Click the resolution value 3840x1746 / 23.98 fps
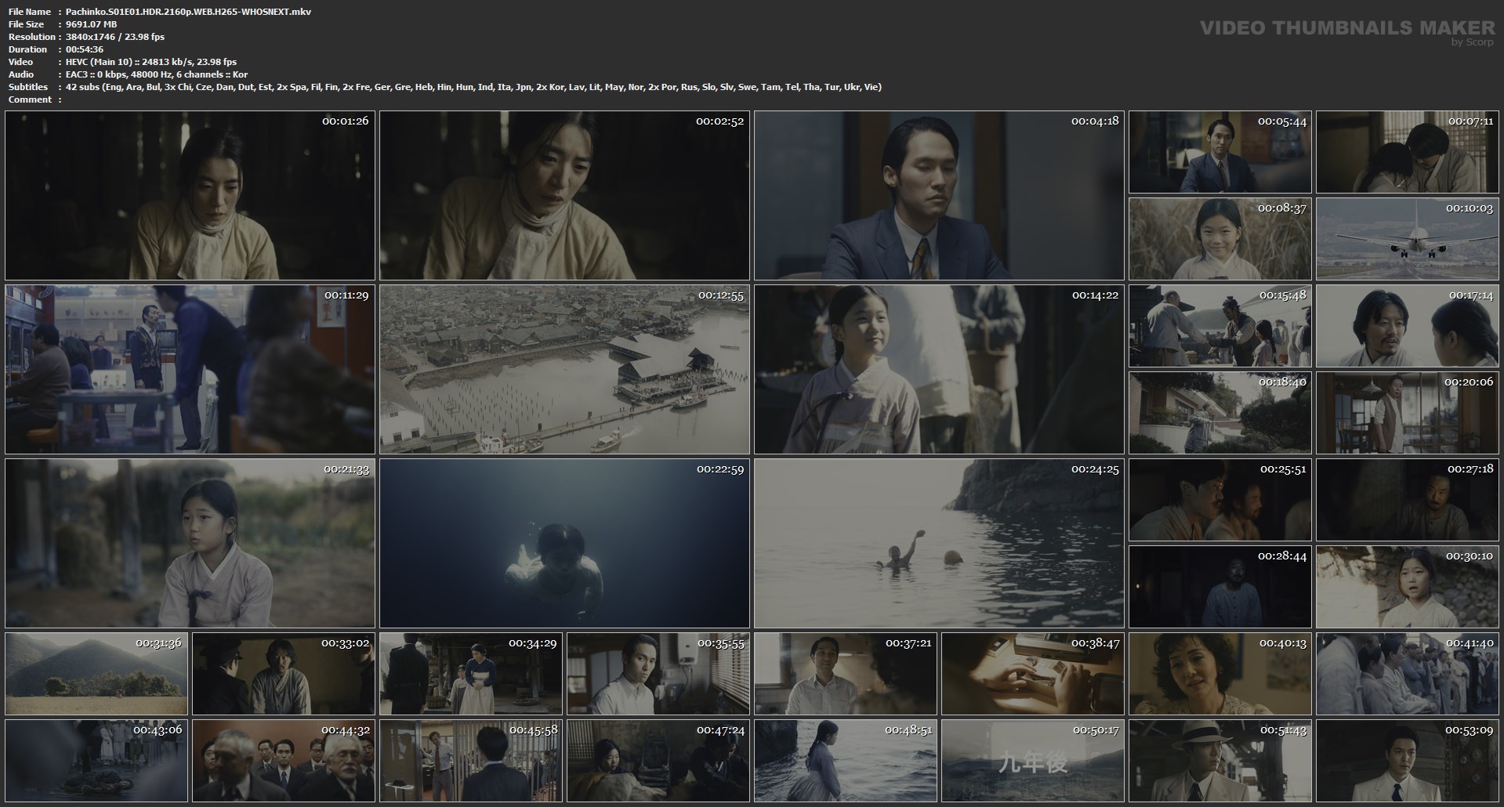This screenshot has width=1504, height=807. pyautogui.click(x=115, y=37)
